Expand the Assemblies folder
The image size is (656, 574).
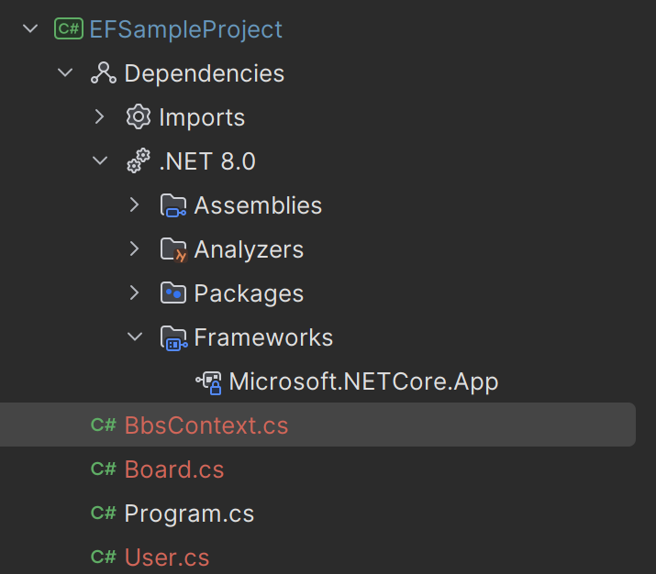[x=135, y=205]
